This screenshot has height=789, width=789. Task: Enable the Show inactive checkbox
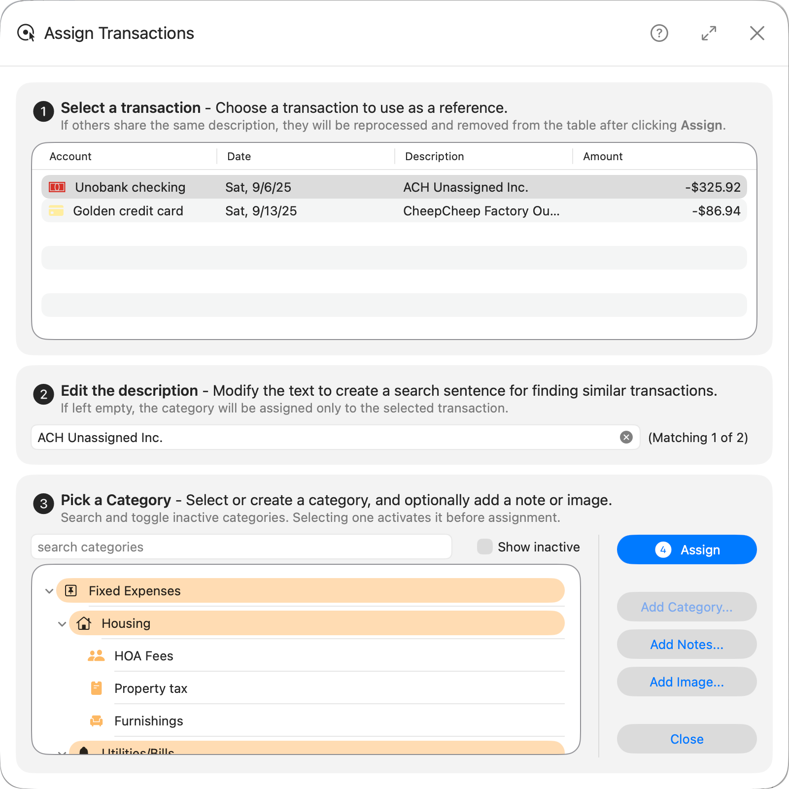(x=484, y=547)
